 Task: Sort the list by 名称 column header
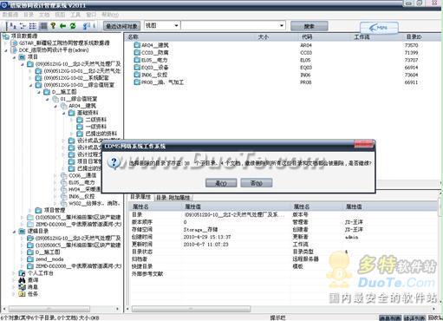tap(133, 37)
